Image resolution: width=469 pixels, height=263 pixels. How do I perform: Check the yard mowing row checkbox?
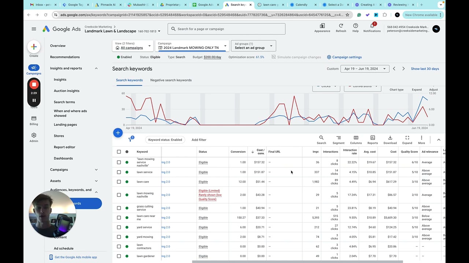[119, 237]
